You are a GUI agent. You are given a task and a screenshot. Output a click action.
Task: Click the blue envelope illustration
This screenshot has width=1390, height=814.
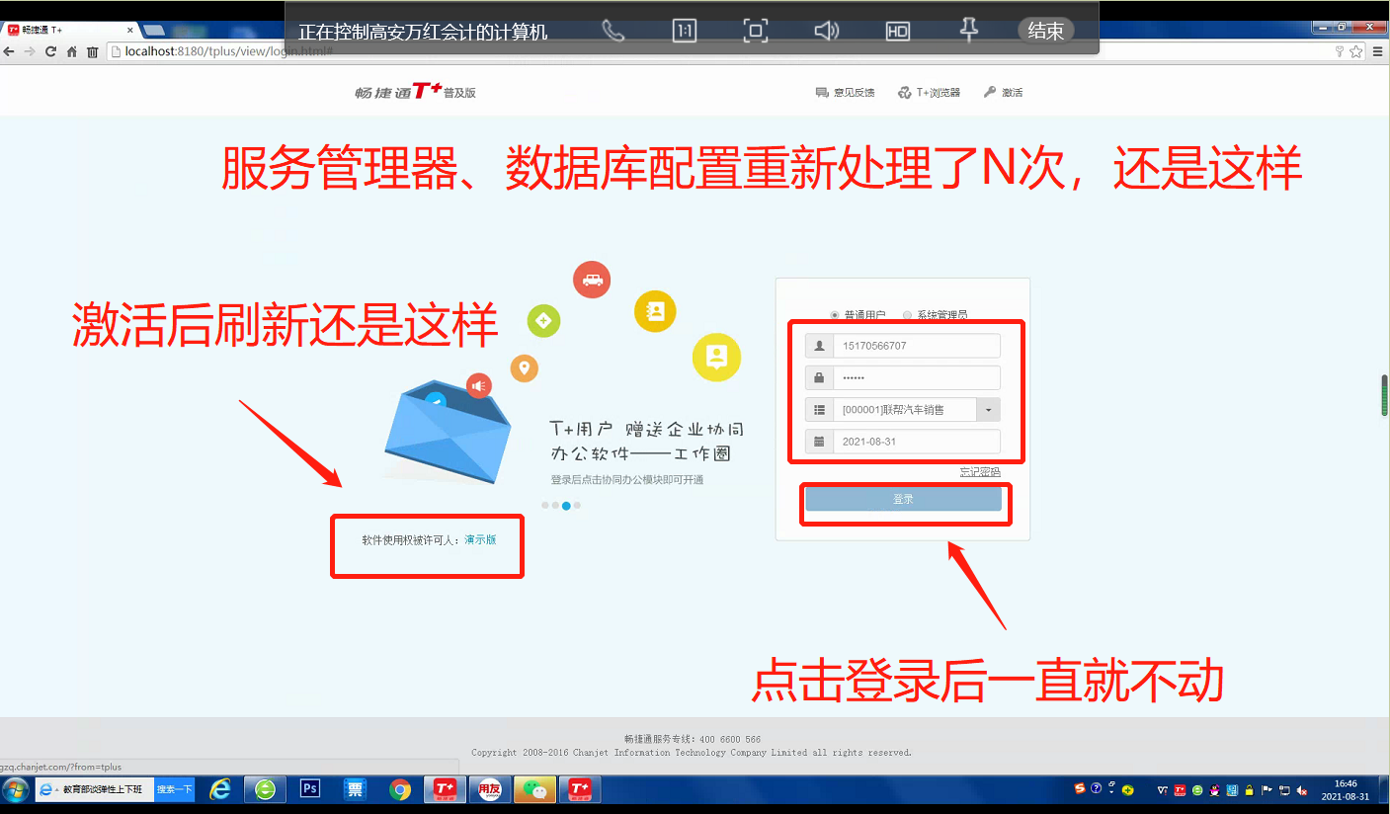[447, 435]
